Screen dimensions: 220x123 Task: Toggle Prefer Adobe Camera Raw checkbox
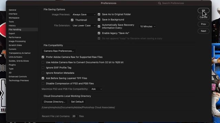click(x=43, y=57)
